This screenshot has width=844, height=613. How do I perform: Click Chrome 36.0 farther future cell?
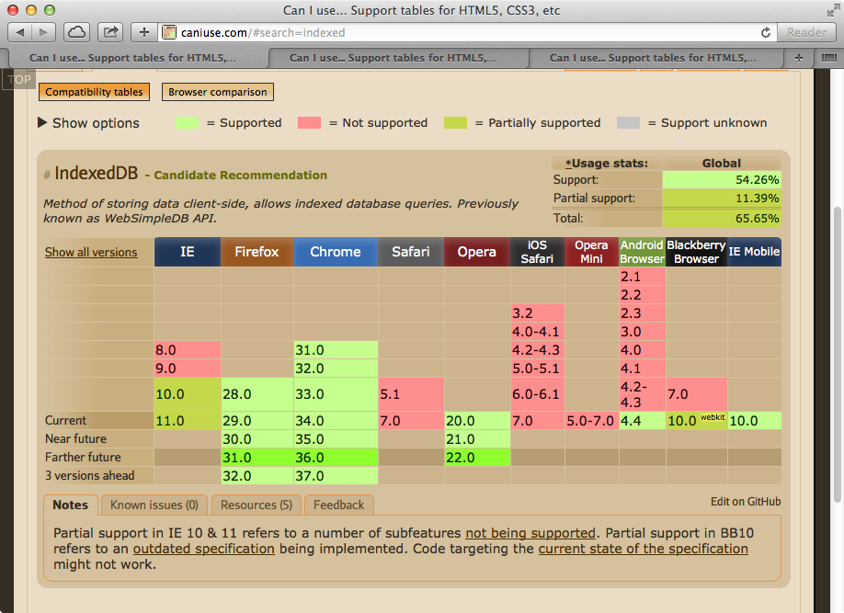coord(336,458)
